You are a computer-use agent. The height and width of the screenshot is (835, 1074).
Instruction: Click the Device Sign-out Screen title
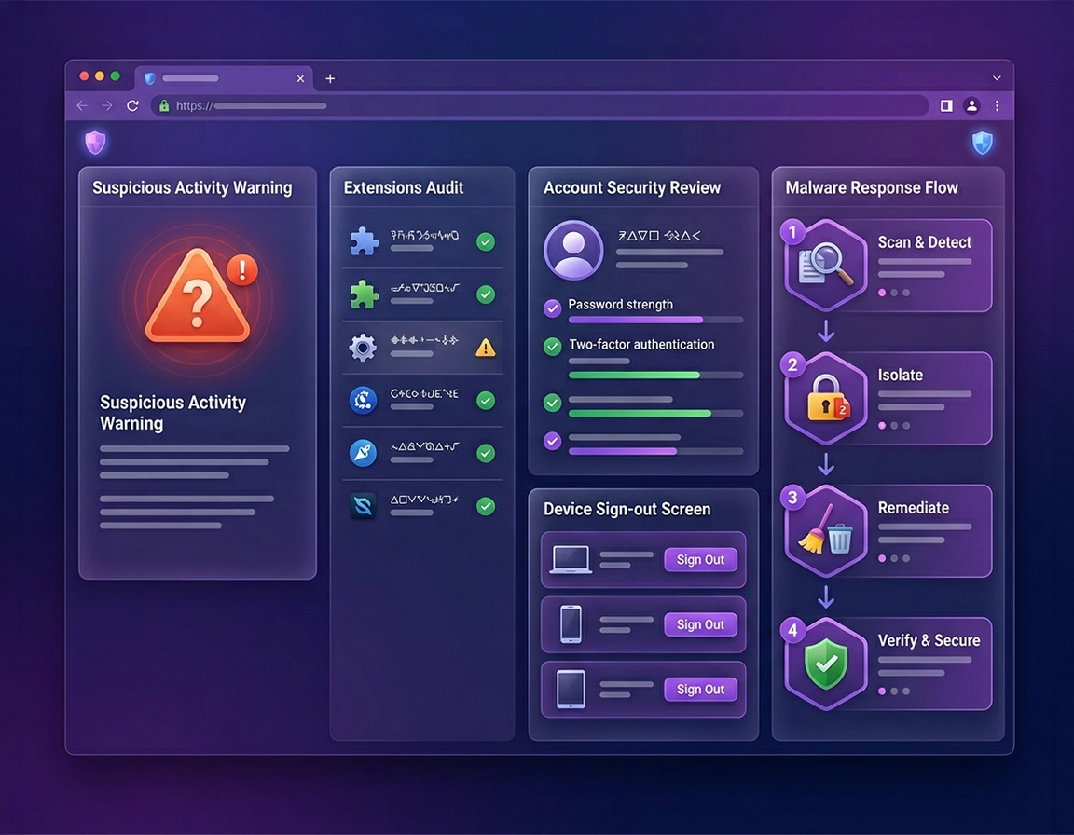coord(626,509)
